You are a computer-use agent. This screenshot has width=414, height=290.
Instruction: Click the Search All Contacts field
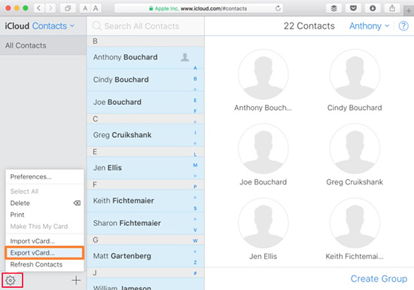click(145, 26)
